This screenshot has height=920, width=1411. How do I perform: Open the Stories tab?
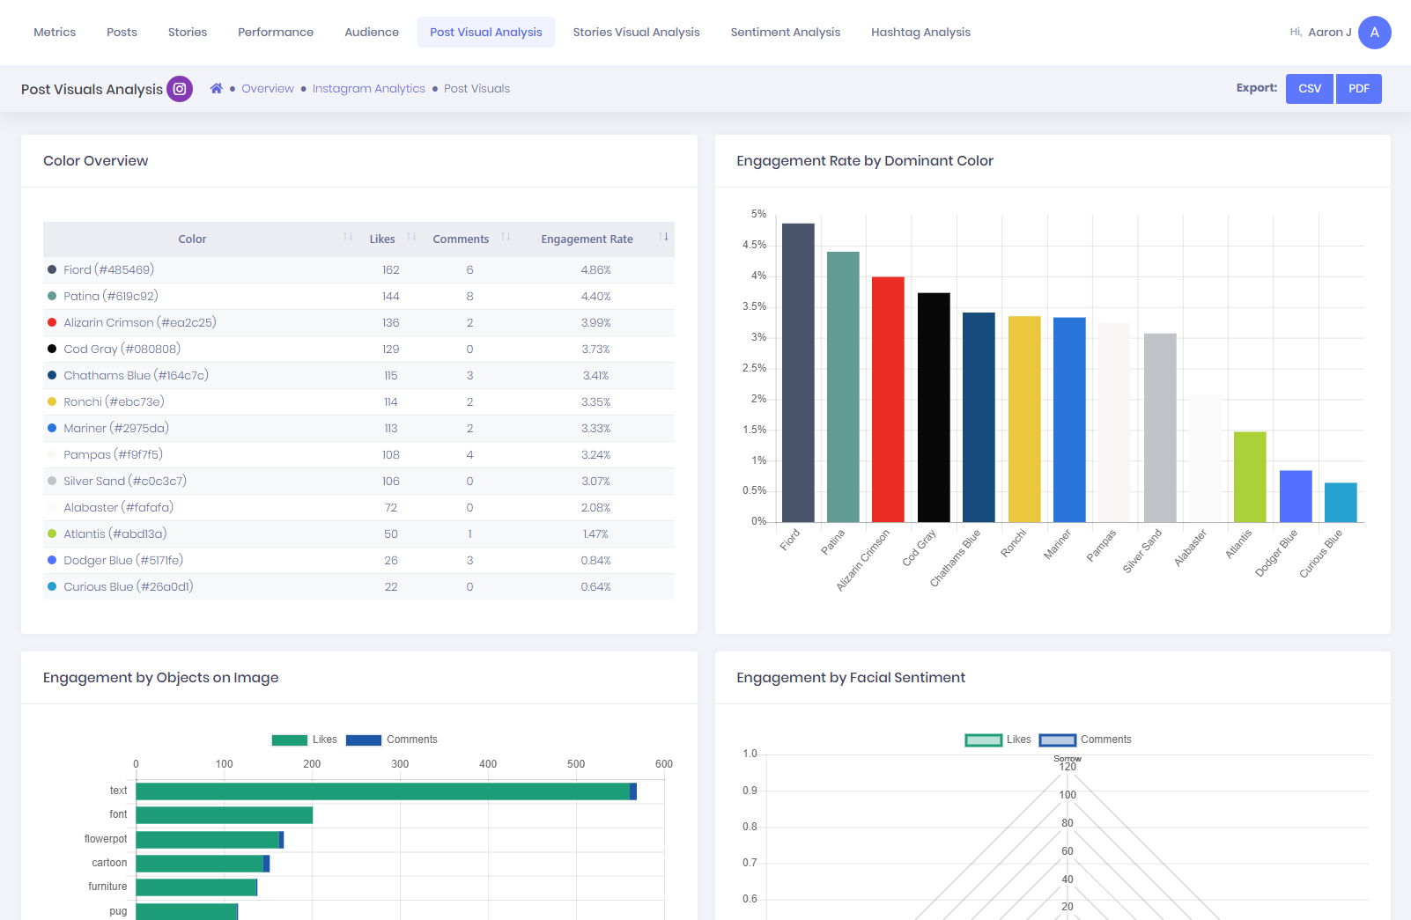(x=188, y=33)
